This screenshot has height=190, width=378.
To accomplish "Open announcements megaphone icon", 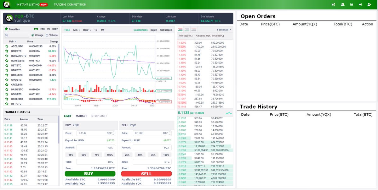I will pyautogui.click(x=334, y=5).
